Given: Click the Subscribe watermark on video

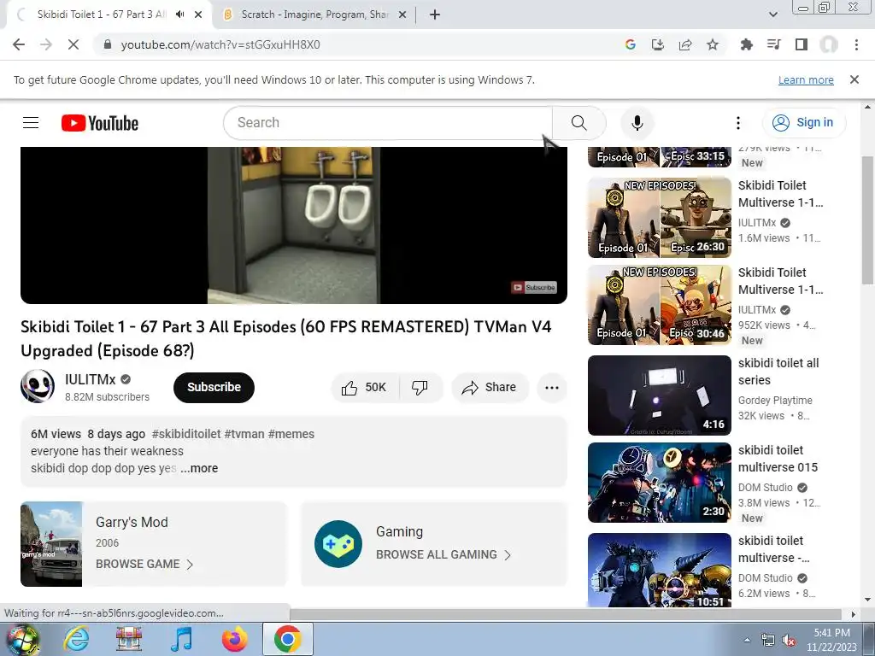Looking at the screenshot, I should (533, 287).
